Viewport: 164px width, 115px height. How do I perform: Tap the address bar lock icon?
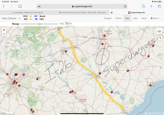pyautogui.click(x=73, y=6)
